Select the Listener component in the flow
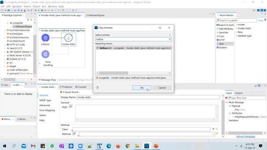267x150 pixels. 45,38
